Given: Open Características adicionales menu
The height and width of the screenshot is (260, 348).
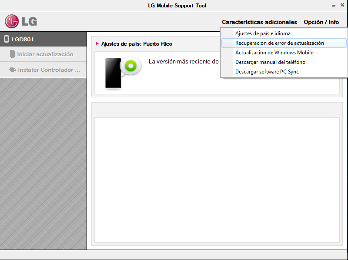Looking at the screenshot, I should pos(259,22).
